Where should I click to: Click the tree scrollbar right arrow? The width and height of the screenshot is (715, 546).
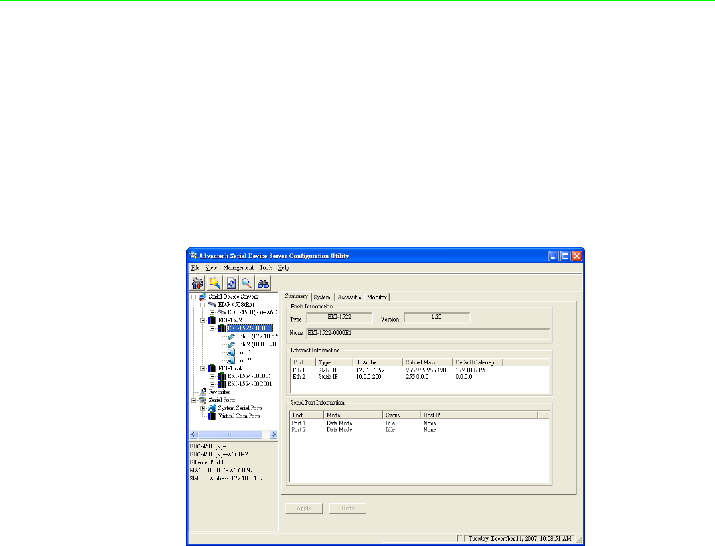(274, 435)
